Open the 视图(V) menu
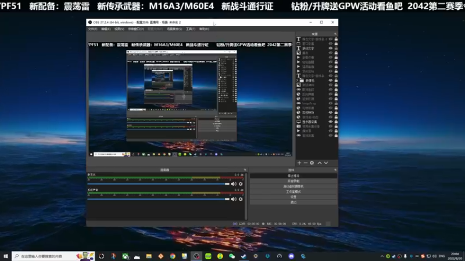The width and height of the screenshot is (465, 261). coord(119,29)
